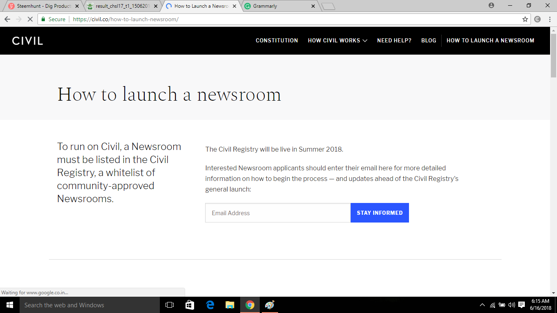Click the Email Address input field
Image resolution: width=557 pixels, height=313 pixels.
click(x=278, y=213)
